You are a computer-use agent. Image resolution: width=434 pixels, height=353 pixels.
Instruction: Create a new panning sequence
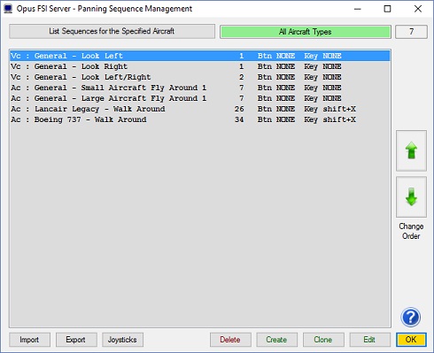click(x=277, y=340)
